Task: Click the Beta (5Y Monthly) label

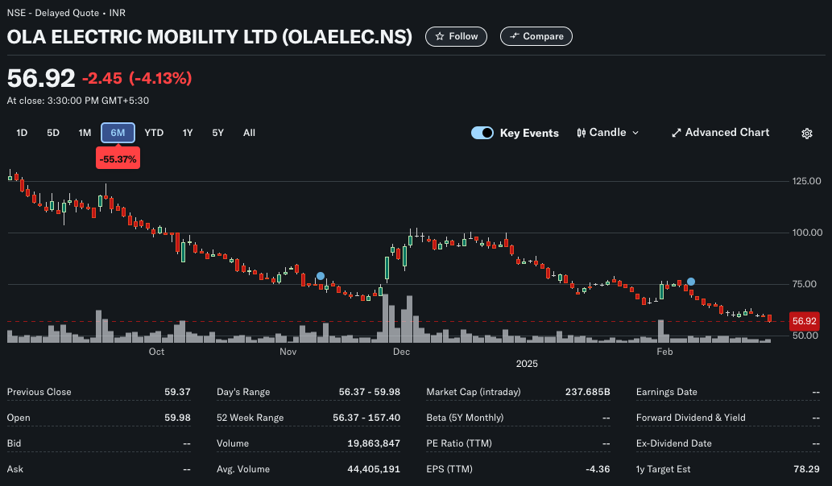Action: pos(465,418)
